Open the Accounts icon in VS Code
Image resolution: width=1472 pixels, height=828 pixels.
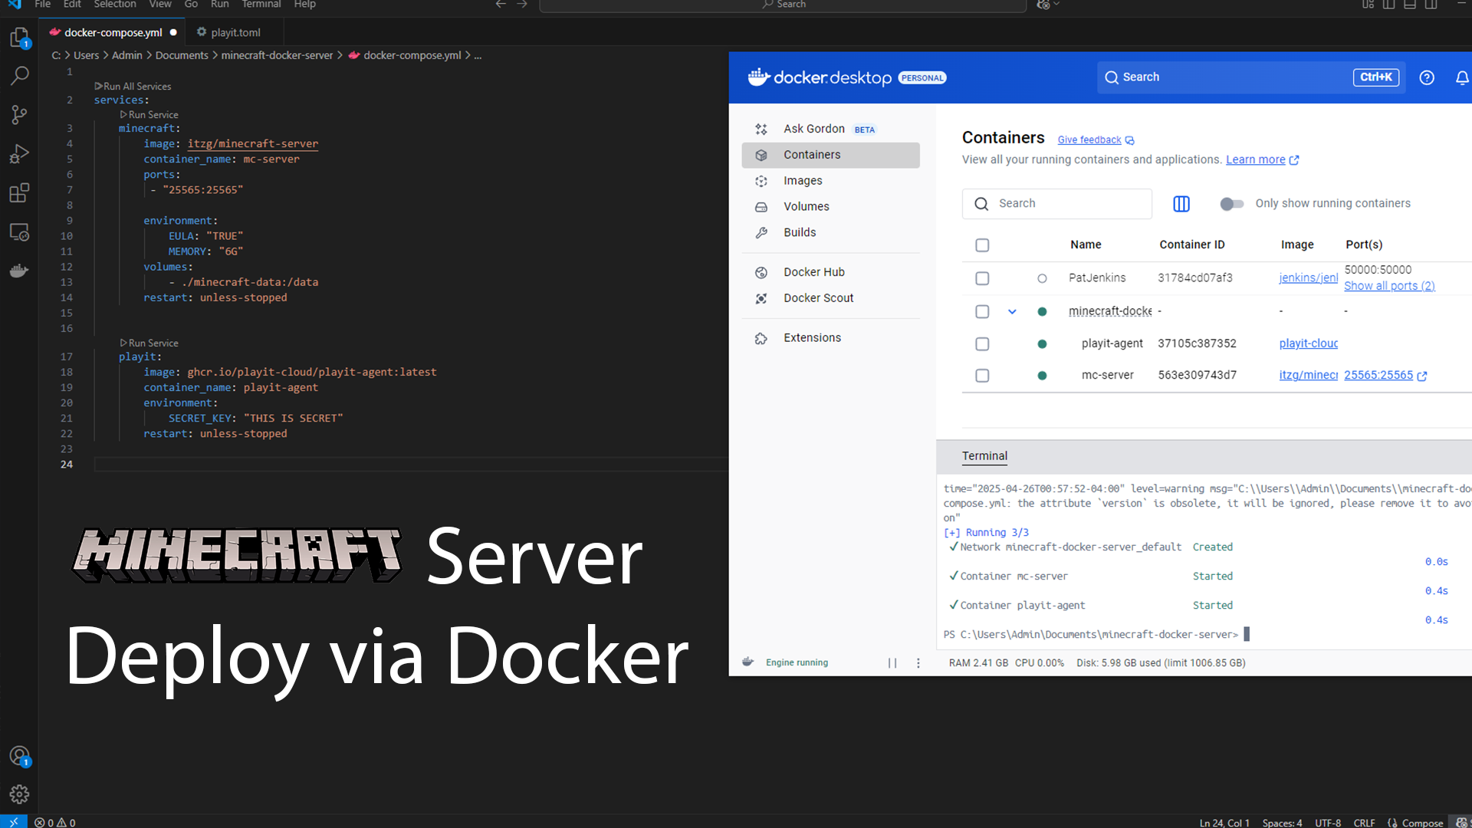point(19,756)
